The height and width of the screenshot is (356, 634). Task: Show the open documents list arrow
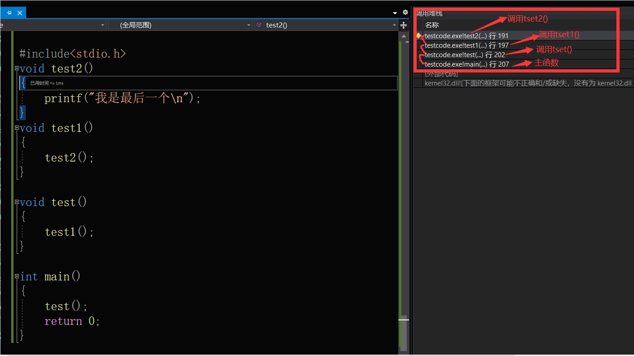(395, 13)
